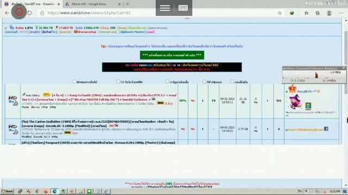Click the IMDb badge in Kung Fu Hustle row
This screenshot has height=195, width=348.
tap(160, 103)
